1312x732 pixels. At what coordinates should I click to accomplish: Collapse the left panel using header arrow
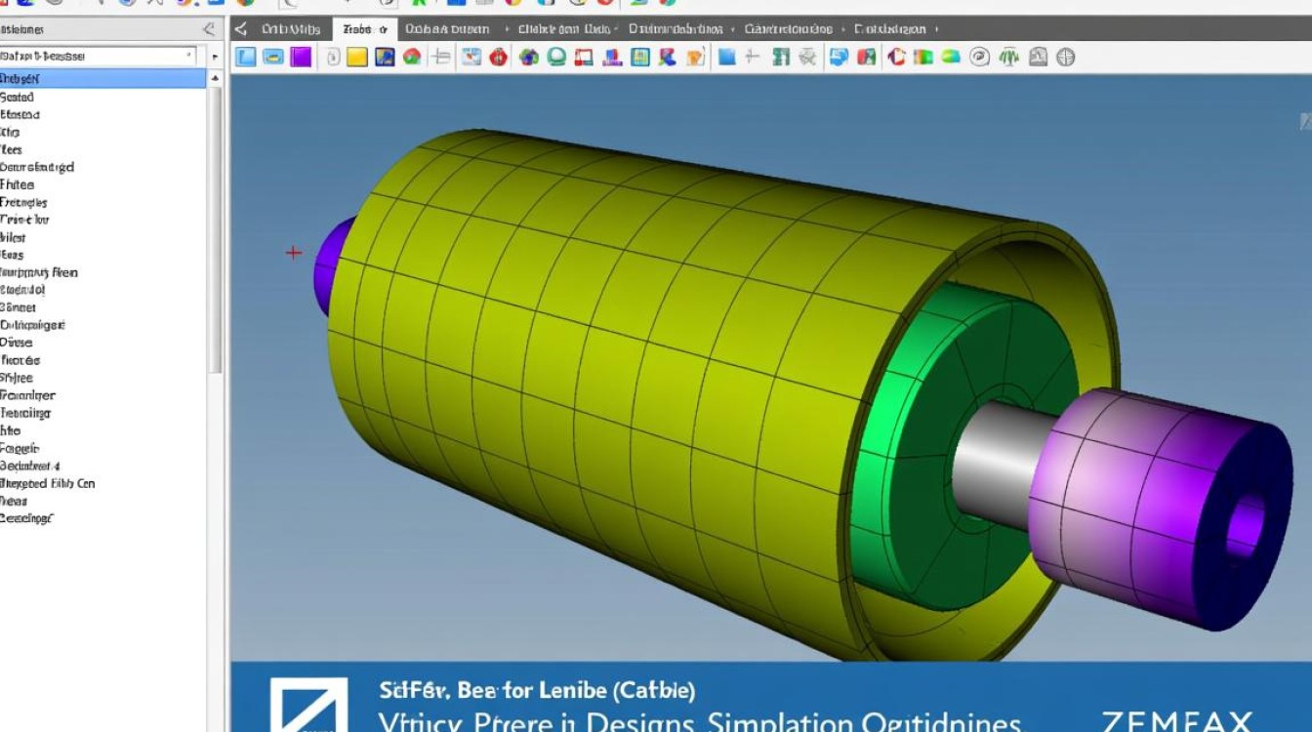tap(207, 30)
